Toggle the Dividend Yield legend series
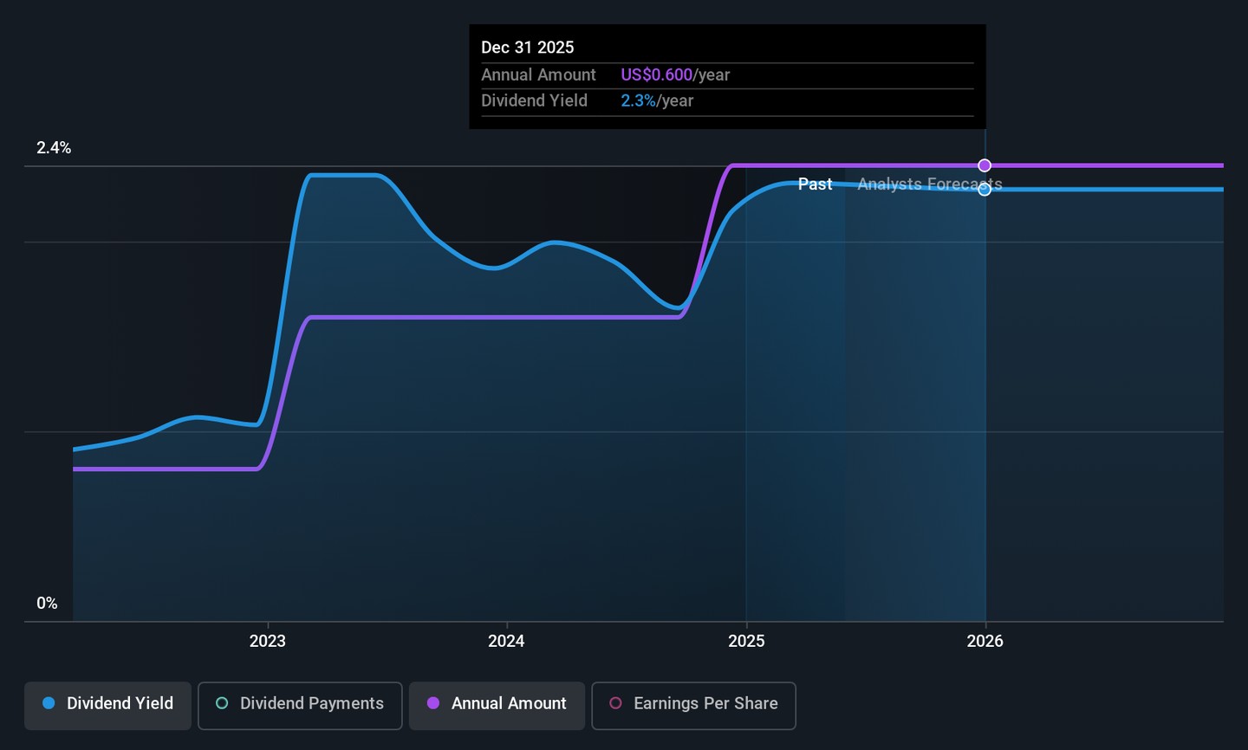Screen dimensions: 1248x750 pos(107,704)
